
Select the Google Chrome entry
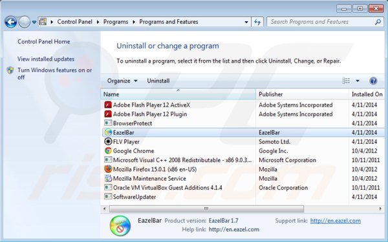pyautogui.click(x=133, y=151)
